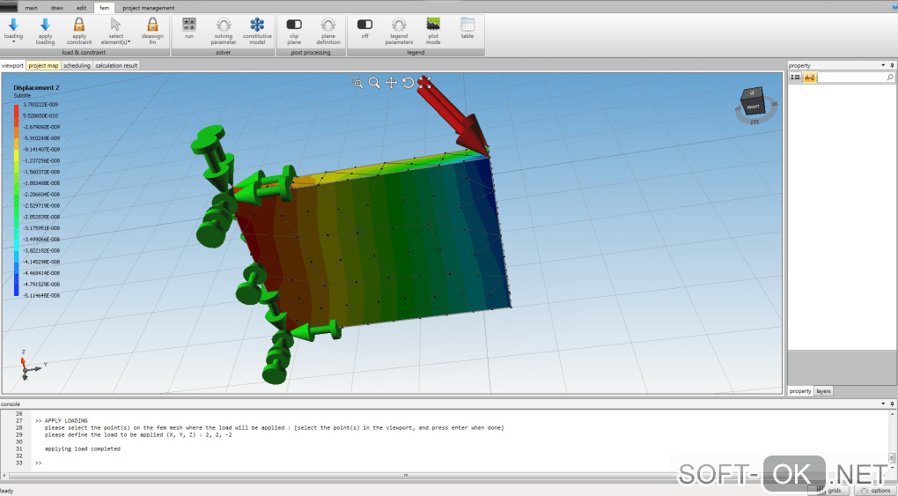Click the RIGHT face of view cube
Image resolution: width=898 pixels, height=496 pixels.
tap(753, 107)
